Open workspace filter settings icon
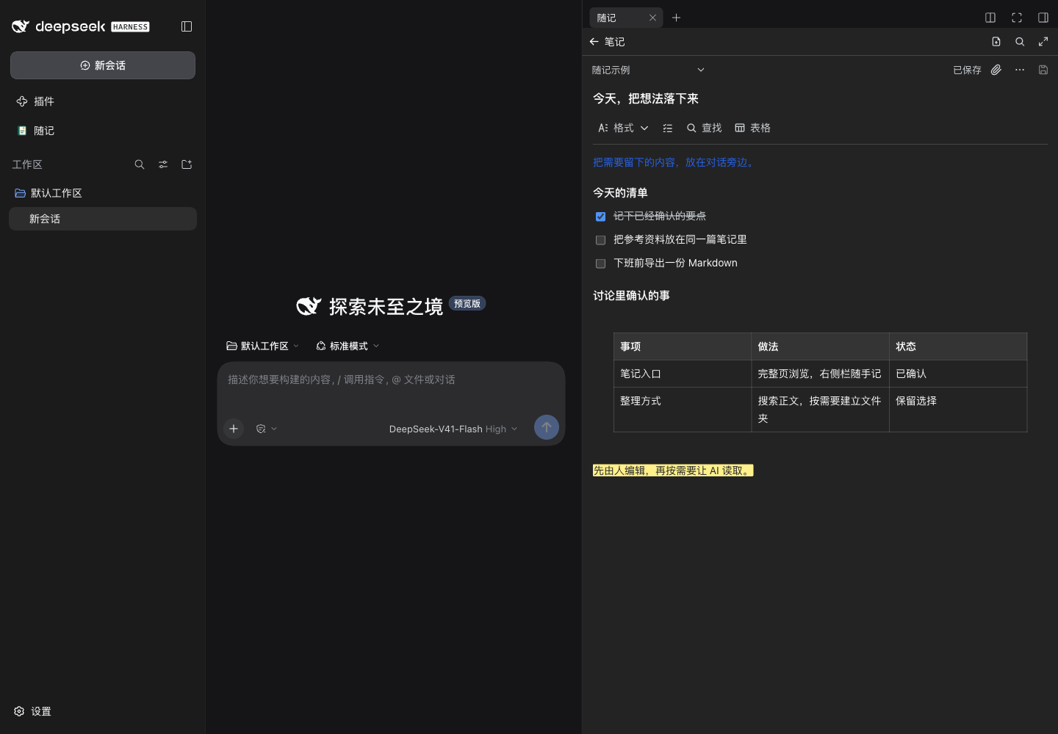This screenshot has height=734, width=1058. coord(163,164)
